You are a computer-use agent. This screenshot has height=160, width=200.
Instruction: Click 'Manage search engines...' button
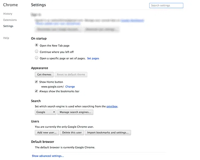(x=75, y=112)
